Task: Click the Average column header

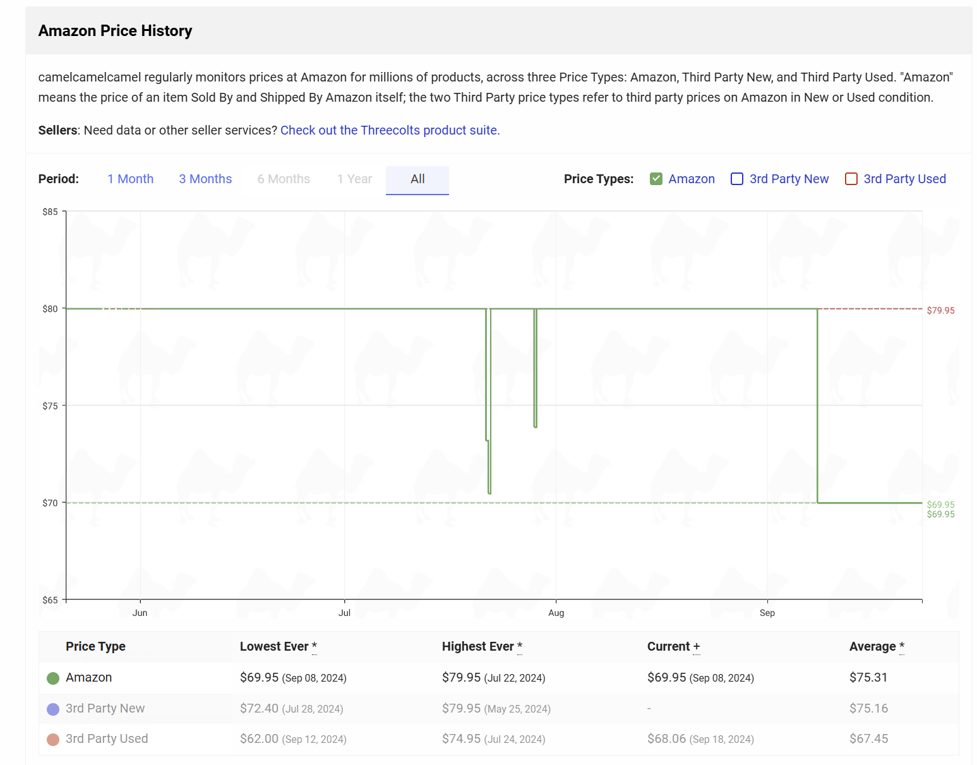Action: click(877, 647)
